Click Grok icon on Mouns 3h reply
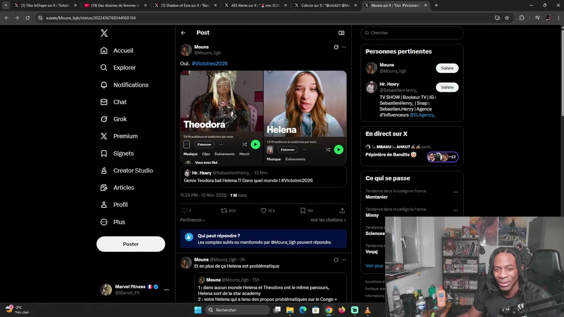Image resolution: width=564 pixels, height=317 pixels. pos(336,260)
